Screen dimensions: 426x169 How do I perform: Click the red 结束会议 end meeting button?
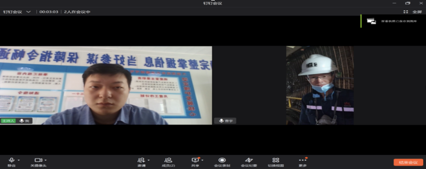tap(408, 162)
